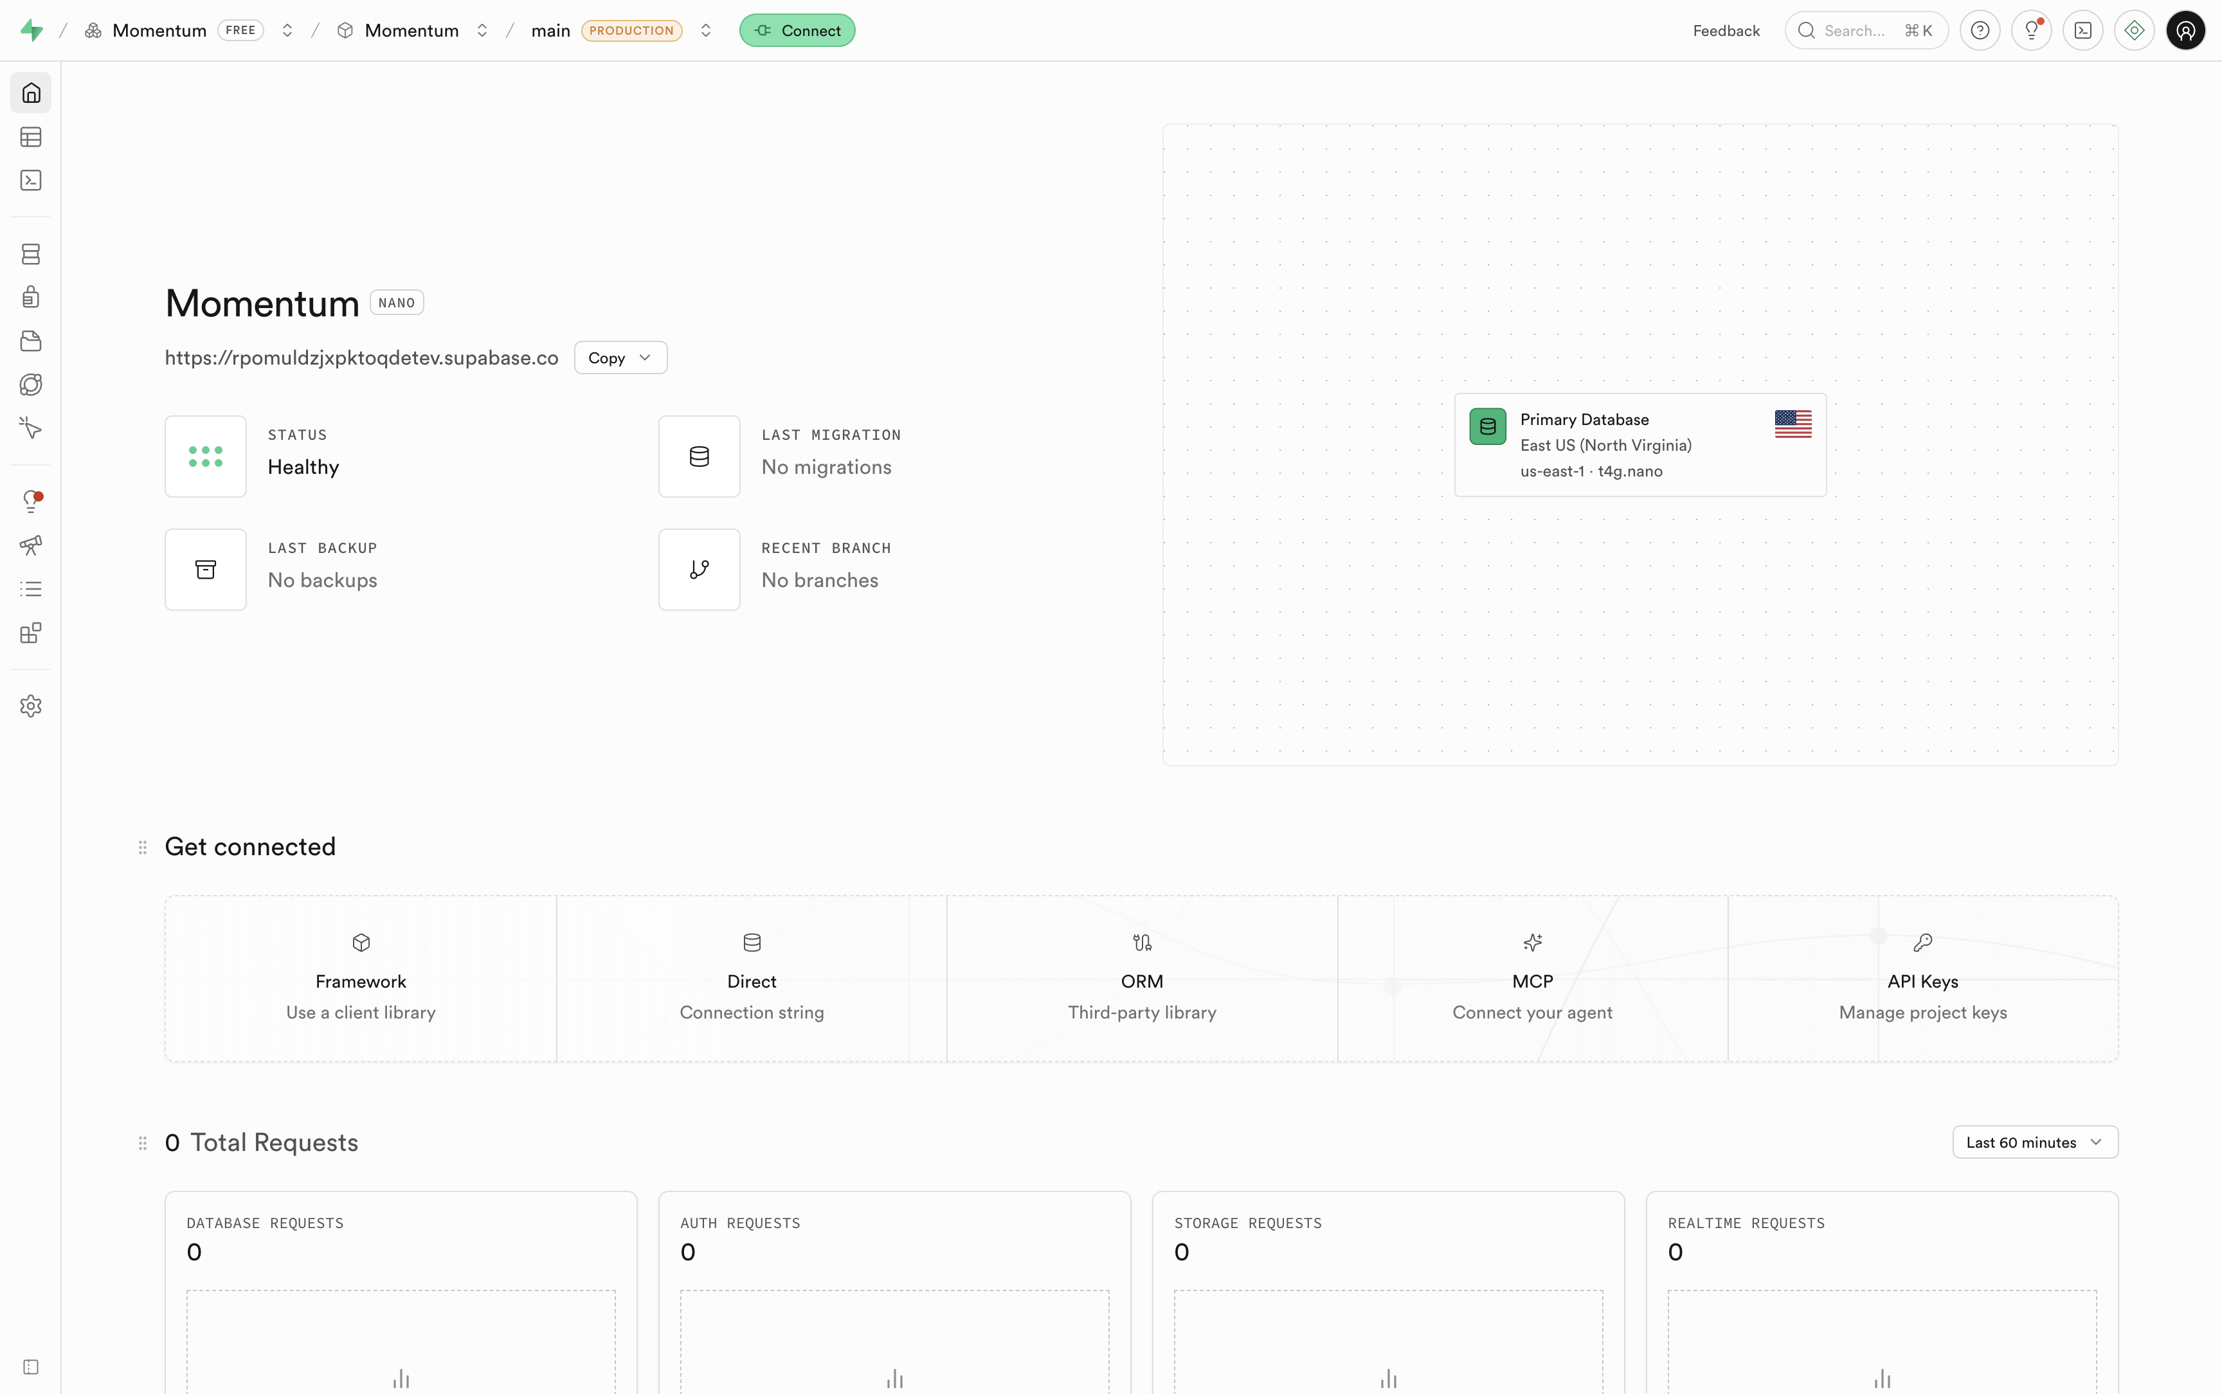Select the Direct connection string card

click(x=752, y=978)
